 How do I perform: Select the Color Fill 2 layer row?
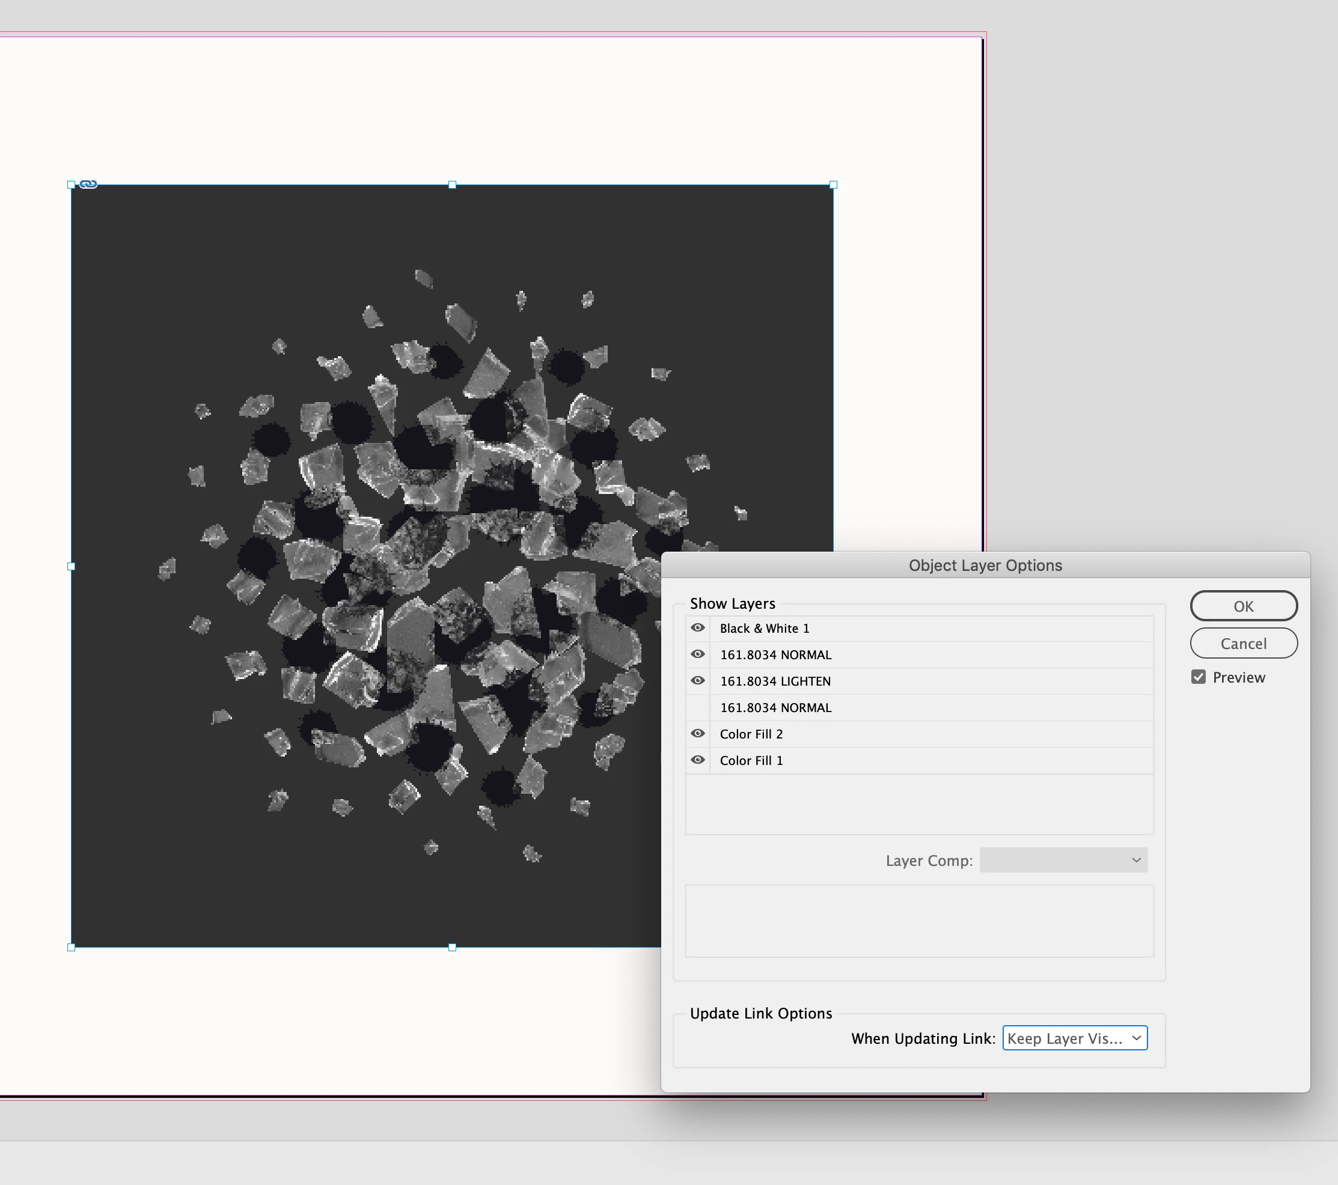point(751,734)
